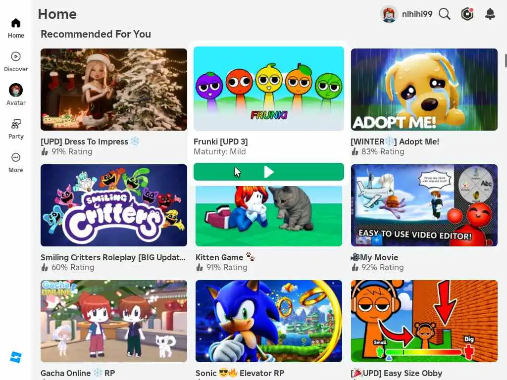Screen dimensions: 507x380
Task: Open the Avatar sidebar icon
Action: click(16, 90)
